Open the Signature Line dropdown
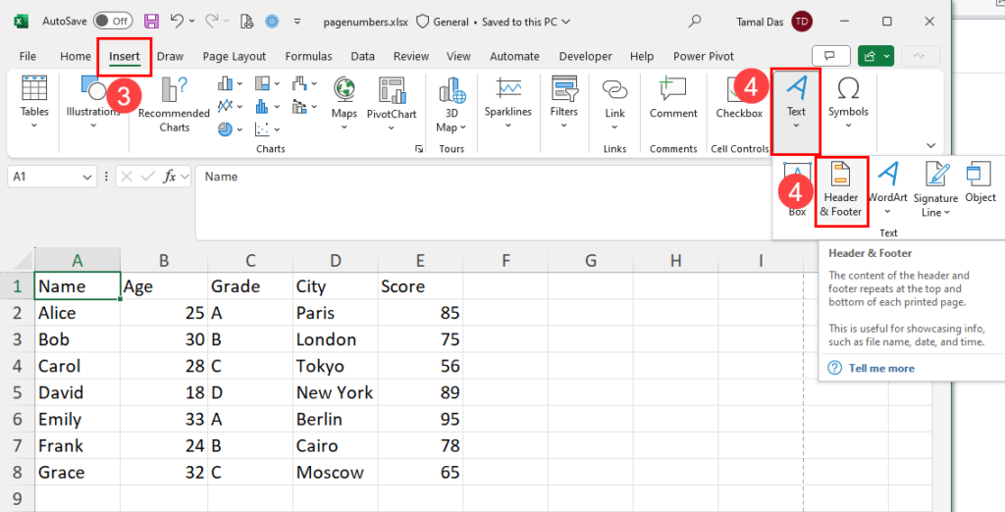Viewport: 1005px width, 512px height. (x=947, y=213)
